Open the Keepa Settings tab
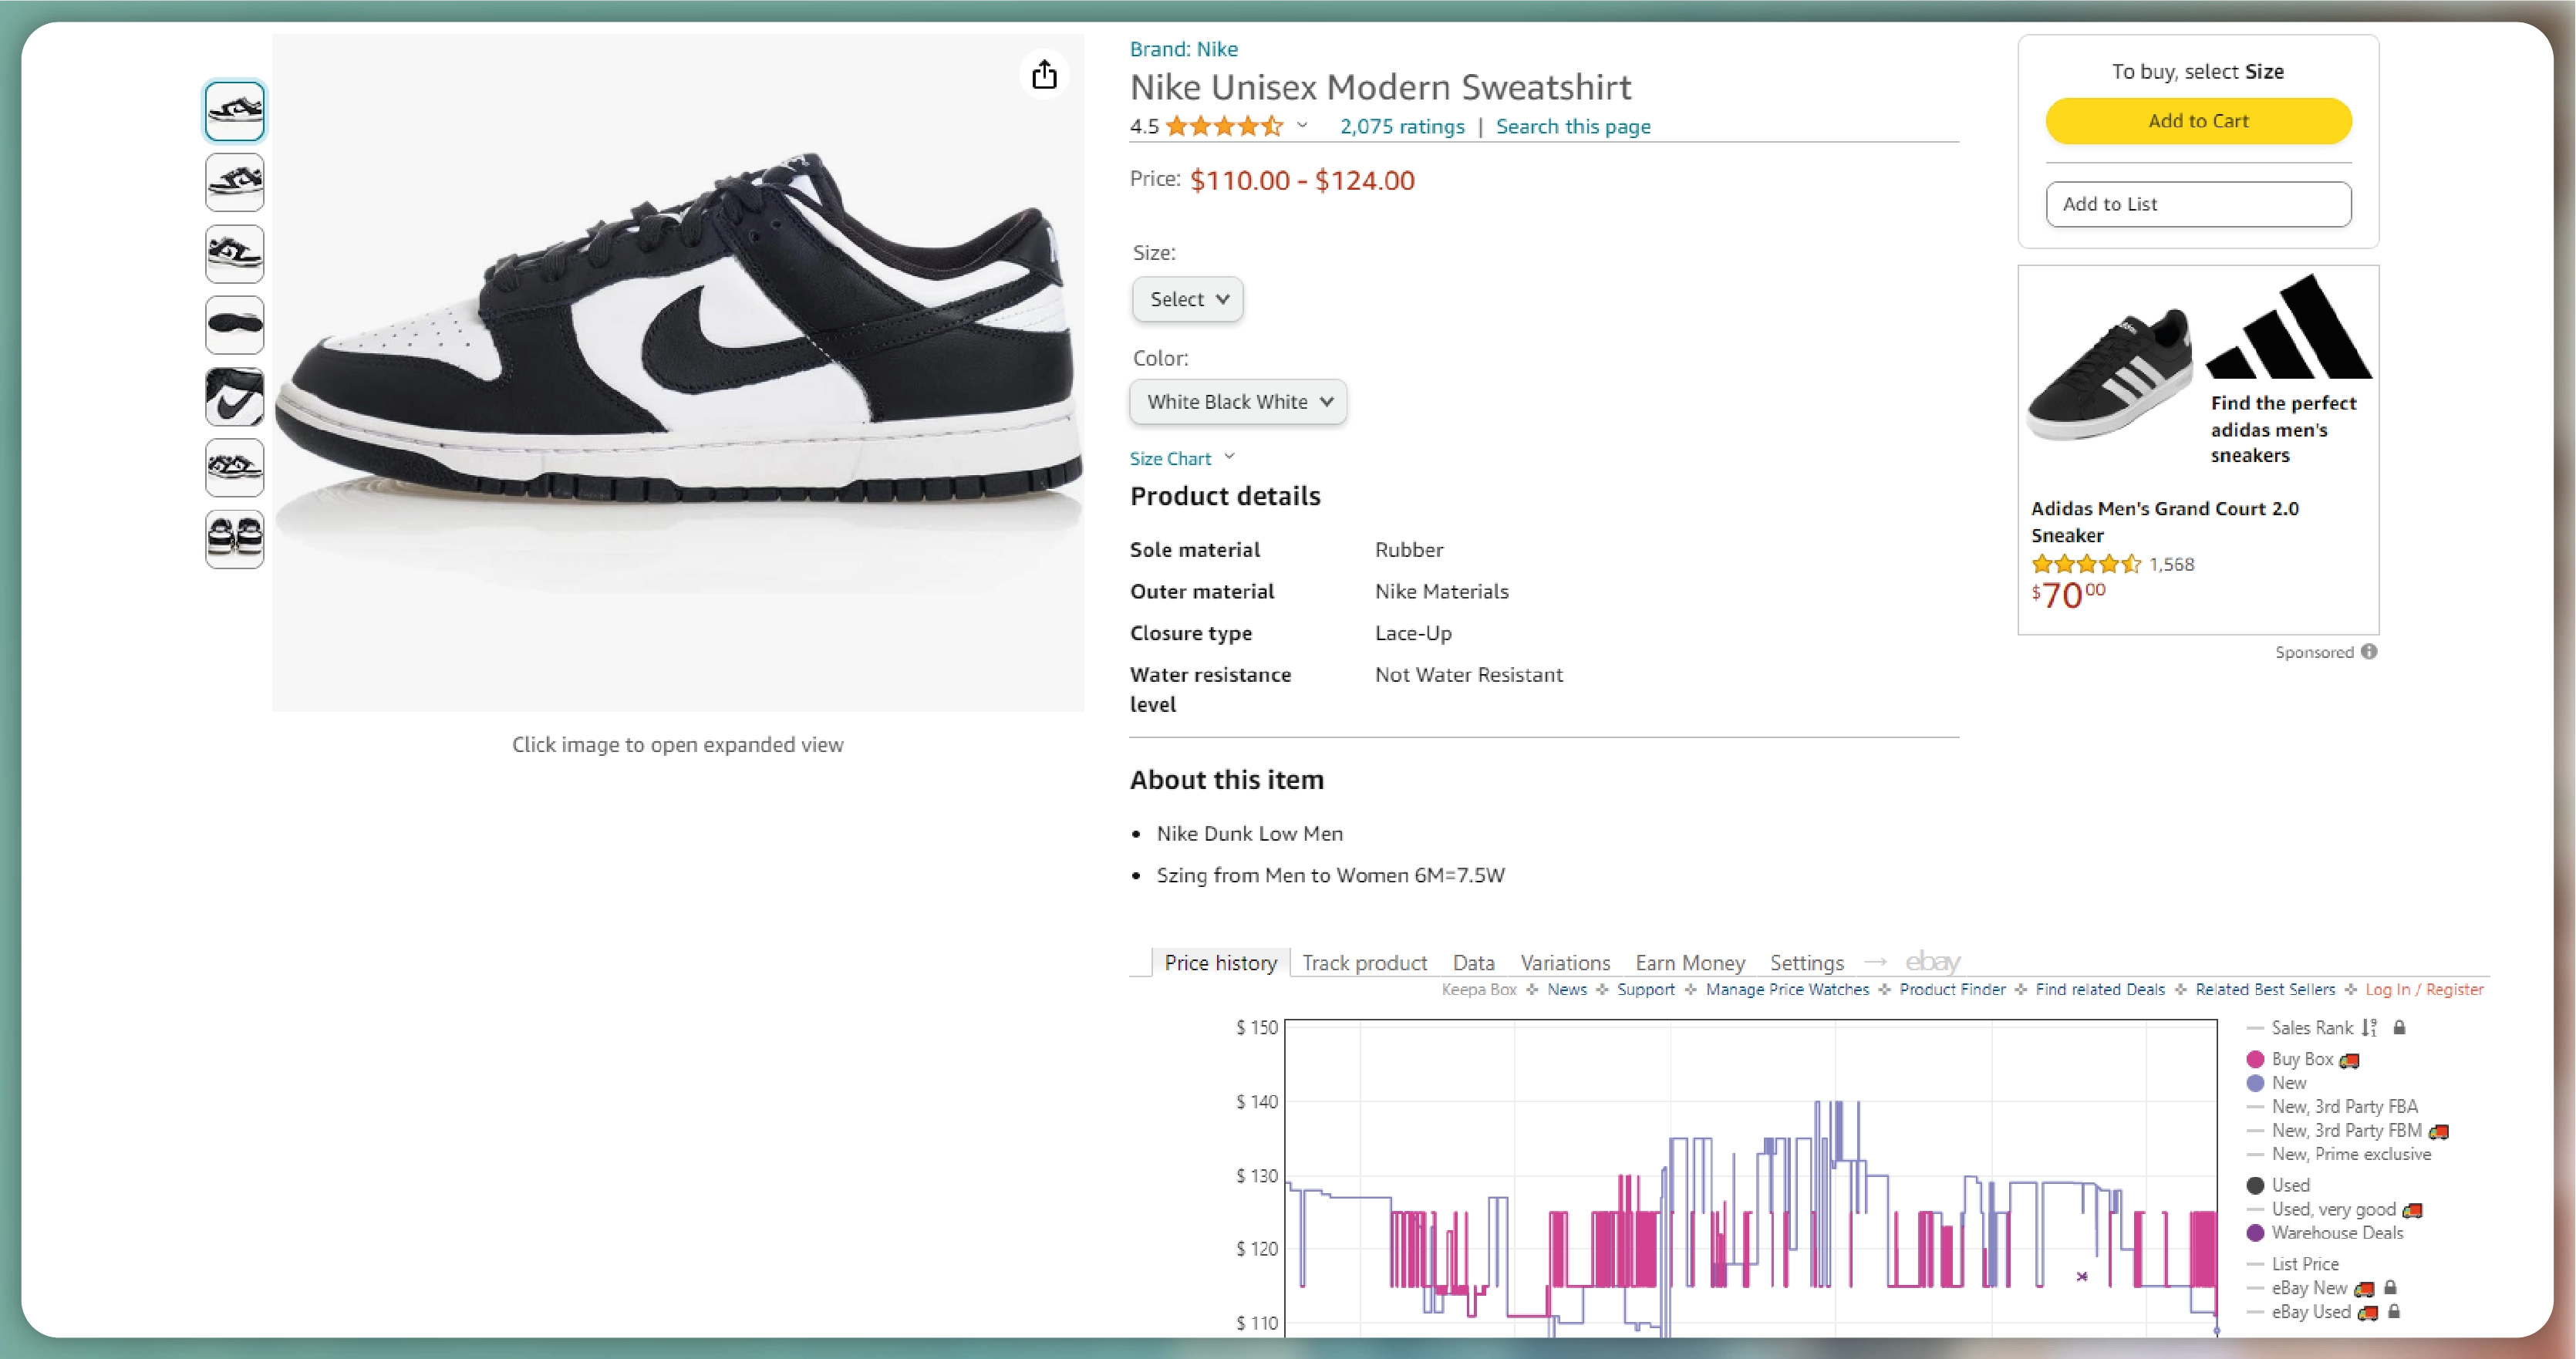Screen dimensions: 2576x1359 (x=1806, y=962)
